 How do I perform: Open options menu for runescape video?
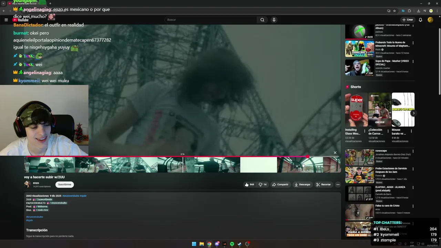pyautogui.click(x=413, y=151)
